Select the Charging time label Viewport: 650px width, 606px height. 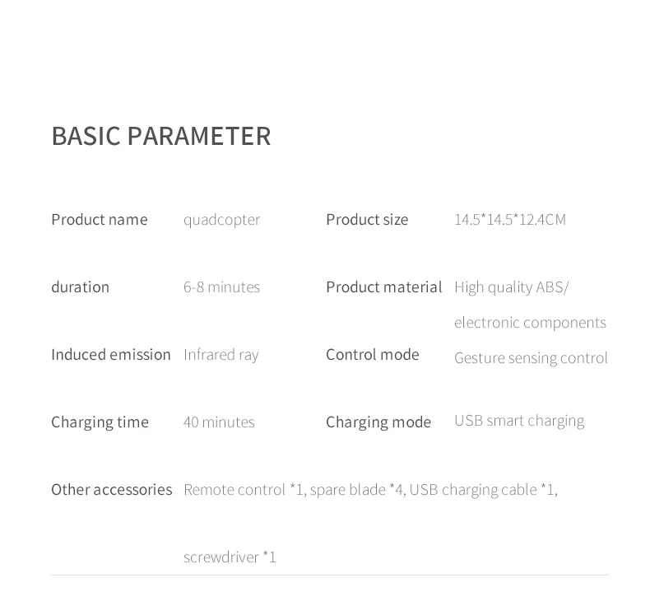tap(100, 422)
